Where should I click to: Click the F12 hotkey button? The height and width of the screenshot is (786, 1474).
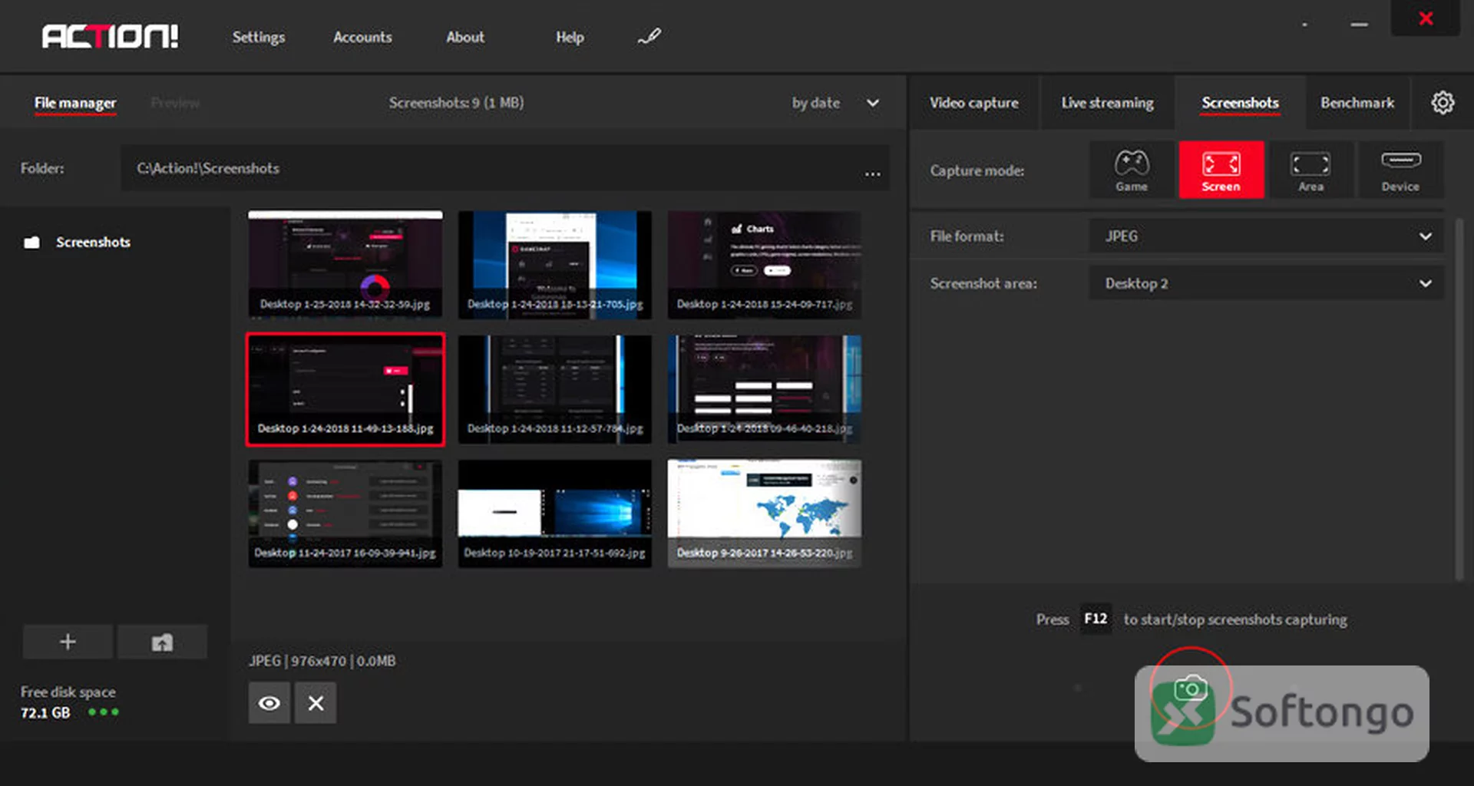tap(1096, 619)
